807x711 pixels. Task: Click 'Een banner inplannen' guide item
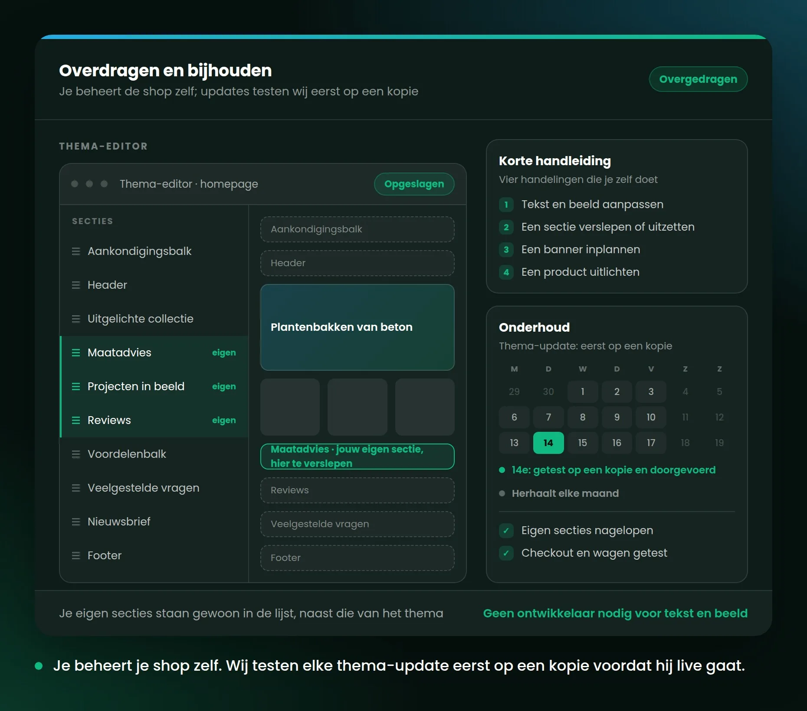click(581, 250)
